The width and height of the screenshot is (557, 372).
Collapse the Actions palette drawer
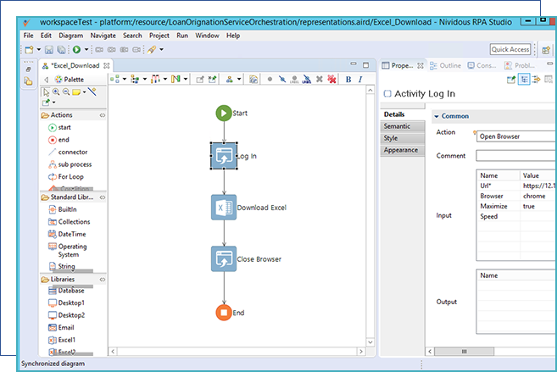point(103,115)
